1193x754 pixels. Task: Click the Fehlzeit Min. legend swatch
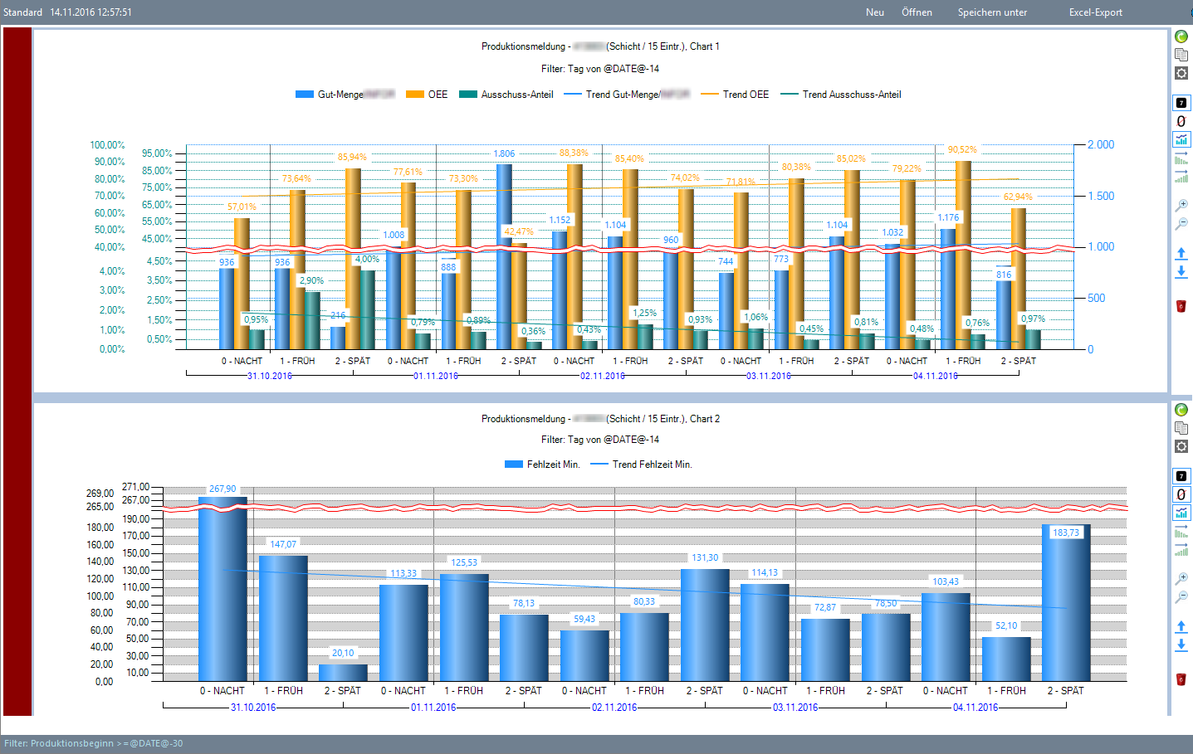(514, 465)
